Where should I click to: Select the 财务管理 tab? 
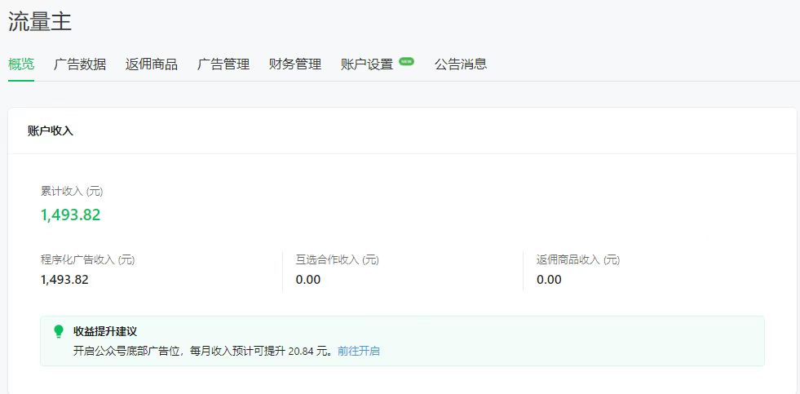(x=295, y=64)
